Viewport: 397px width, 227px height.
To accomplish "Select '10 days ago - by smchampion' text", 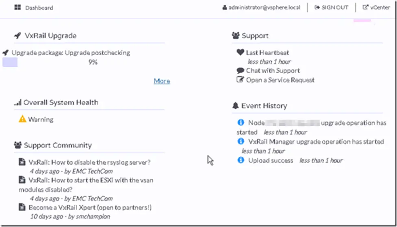I will coord(70,216).
